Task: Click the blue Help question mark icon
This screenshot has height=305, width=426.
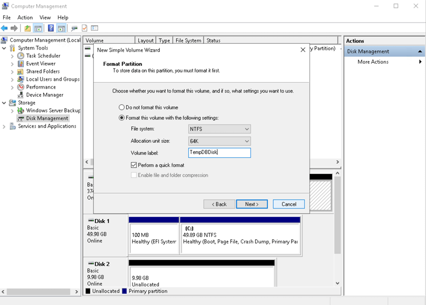Action: click(x=51, y=28)
